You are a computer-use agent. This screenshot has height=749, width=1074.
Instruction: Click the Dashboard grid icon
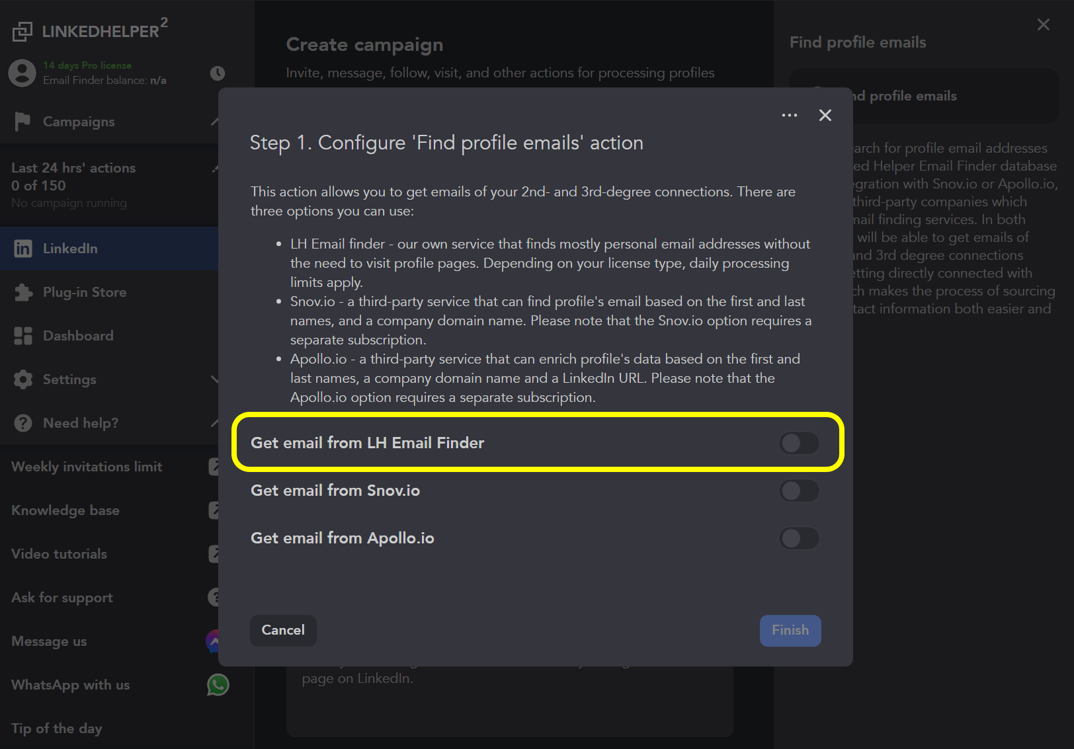coord(23,336)
